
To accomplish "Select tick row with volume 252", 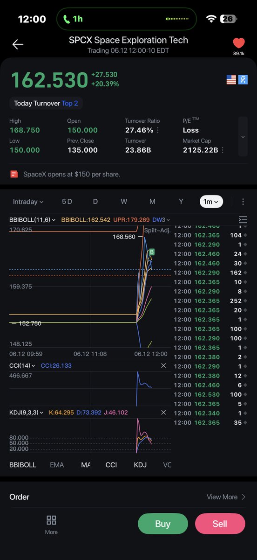I will [x=210, y=301].
